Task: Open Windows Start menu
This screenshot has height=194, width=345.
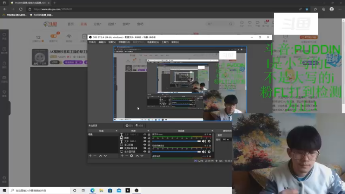Action: [x=4, y=191]
